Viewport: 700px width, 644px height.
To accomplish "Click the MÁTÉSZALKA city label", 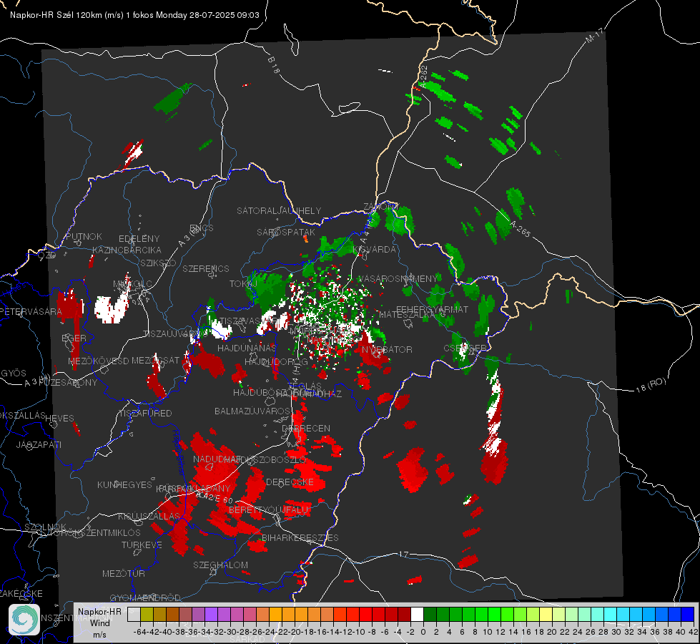I will tap(406, 315).
